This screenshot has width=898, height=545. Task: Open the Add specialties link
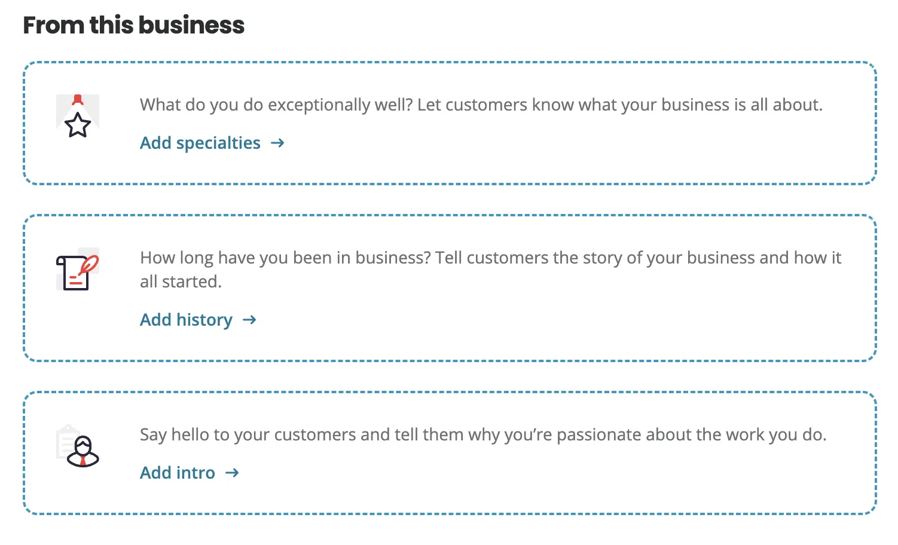tap(200, 143)
